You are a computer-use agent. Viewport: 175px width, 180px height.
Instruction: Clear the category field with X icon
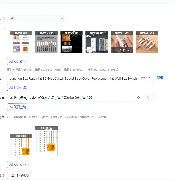[139, 98]
